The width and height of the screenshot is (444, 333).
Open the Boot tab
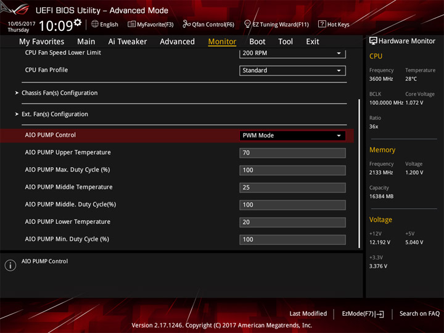(257, 42)
